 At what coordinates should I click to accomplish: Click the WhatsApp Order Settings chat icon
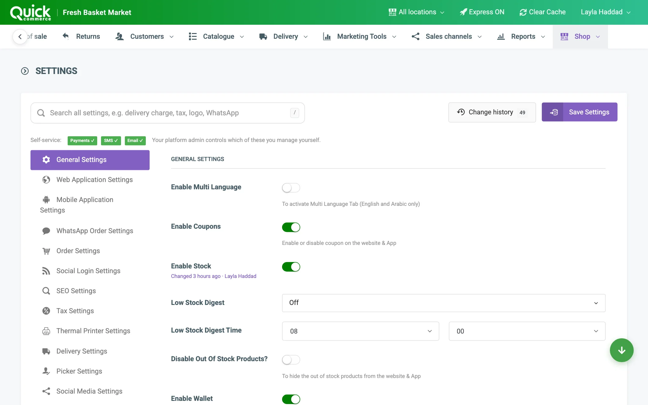(x=46, y=231)
